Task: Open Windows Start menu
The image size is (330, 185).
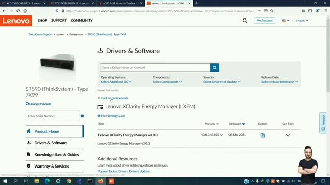Action: point(5,181)
